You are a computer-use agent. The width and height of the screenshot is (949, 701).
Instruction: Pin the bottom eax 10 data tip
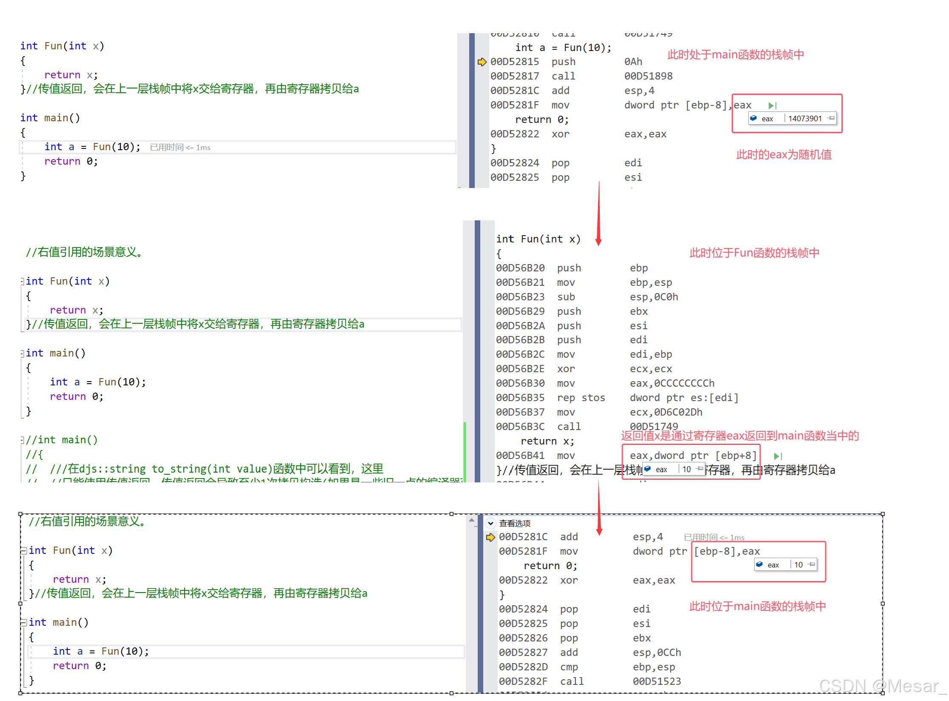tap(812, 564)
